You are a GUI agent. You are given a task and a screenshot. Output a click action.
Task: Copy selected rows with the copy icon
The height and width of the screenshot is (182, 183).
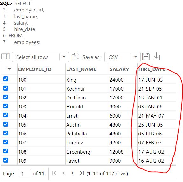[75, 56]
